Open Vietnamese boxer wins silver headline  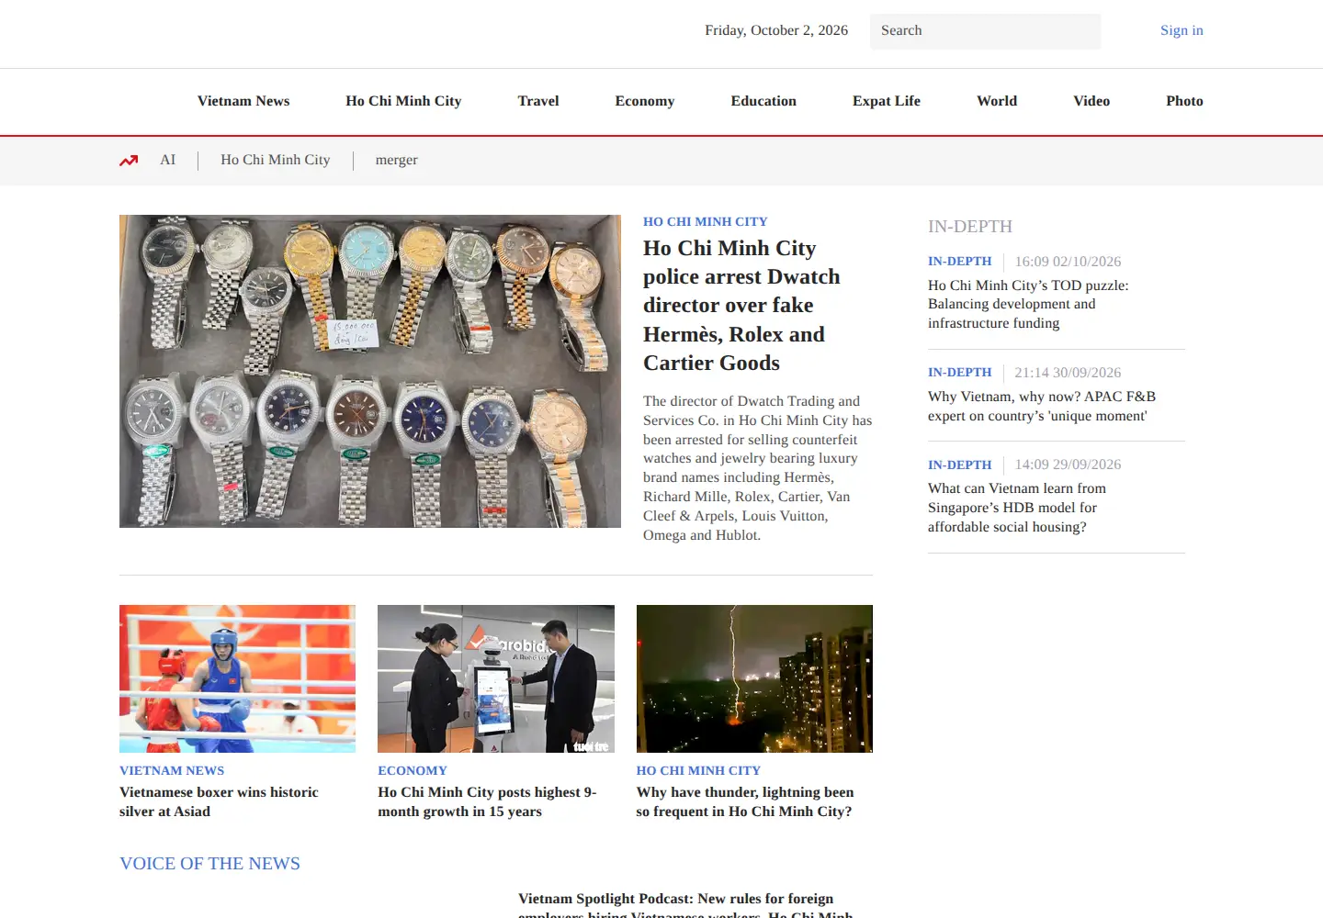point(219,801)
